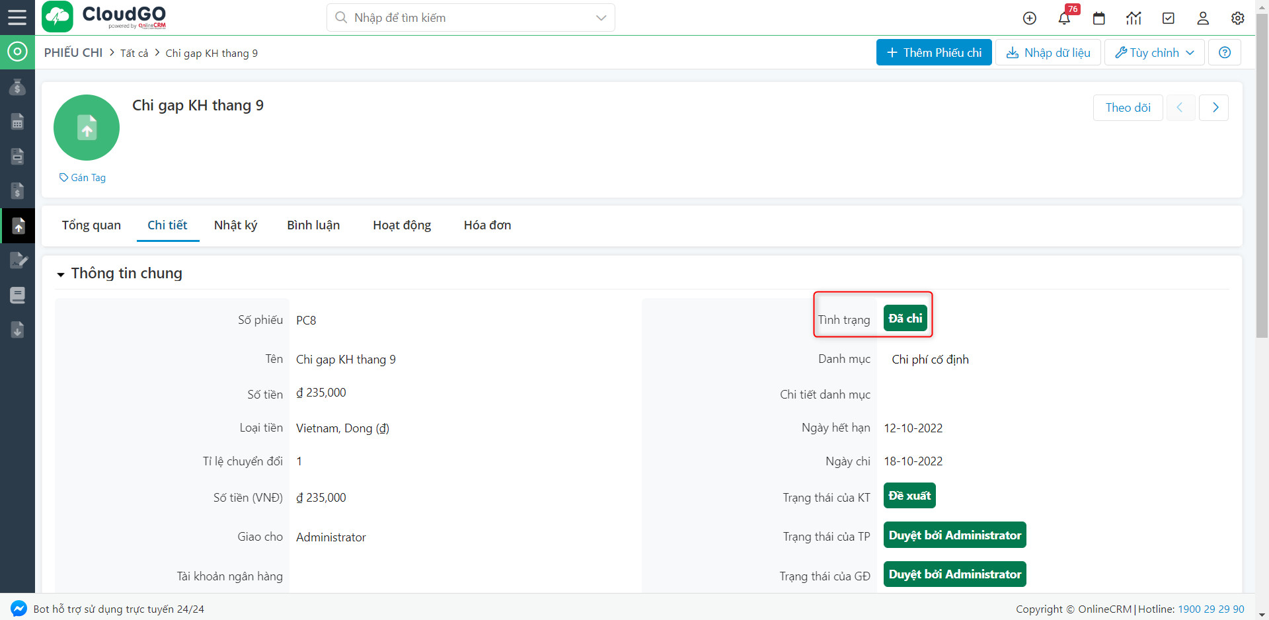Viewport: 1269px width, 620px height.
Task: Click the Thêm Phiếu chi button
Action: tap(933, 52)
